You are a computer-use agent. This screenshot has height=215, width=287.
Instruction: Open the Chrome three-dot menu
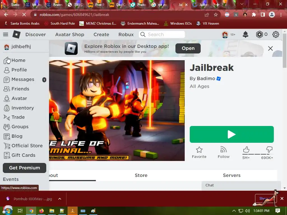tap(281, 15)
